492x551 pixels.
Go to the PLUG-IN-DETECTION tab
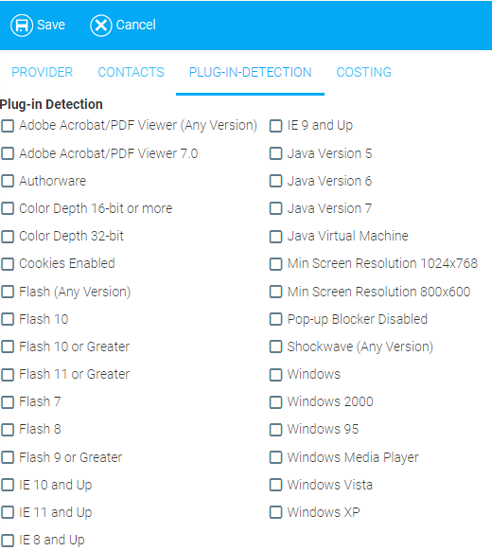click(x=250, y=72)
